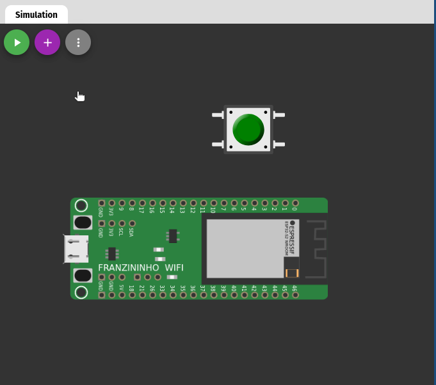Click pin 9 on the board header
Image resolution: width=436 pixels, height=385 pixels.
tap(122, 203)
